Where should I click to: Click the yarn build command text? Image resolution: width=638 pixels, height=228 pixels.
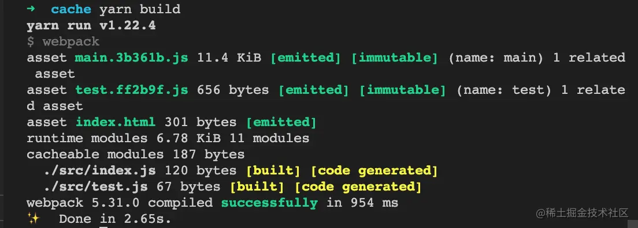point(140,9)
